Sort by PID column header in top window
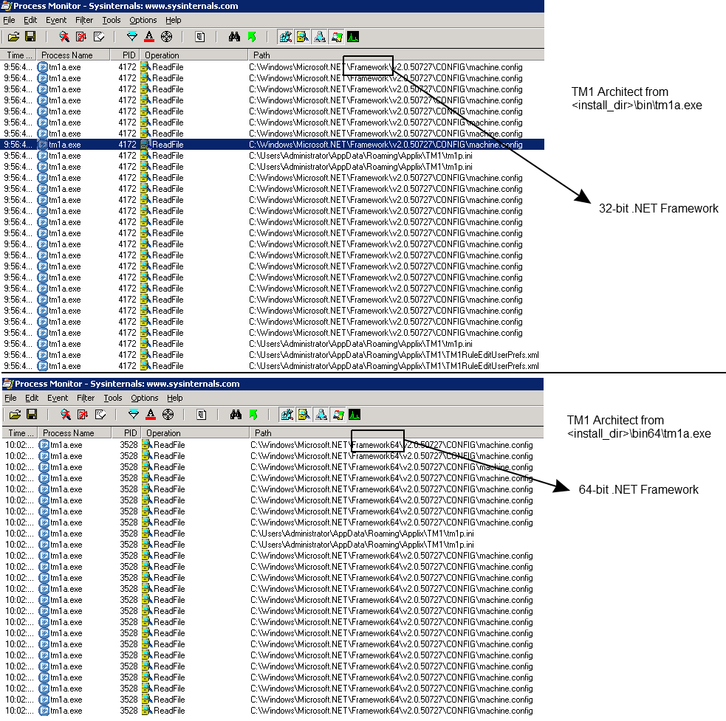Screen dimensions: 726x721 click(125, 55)
